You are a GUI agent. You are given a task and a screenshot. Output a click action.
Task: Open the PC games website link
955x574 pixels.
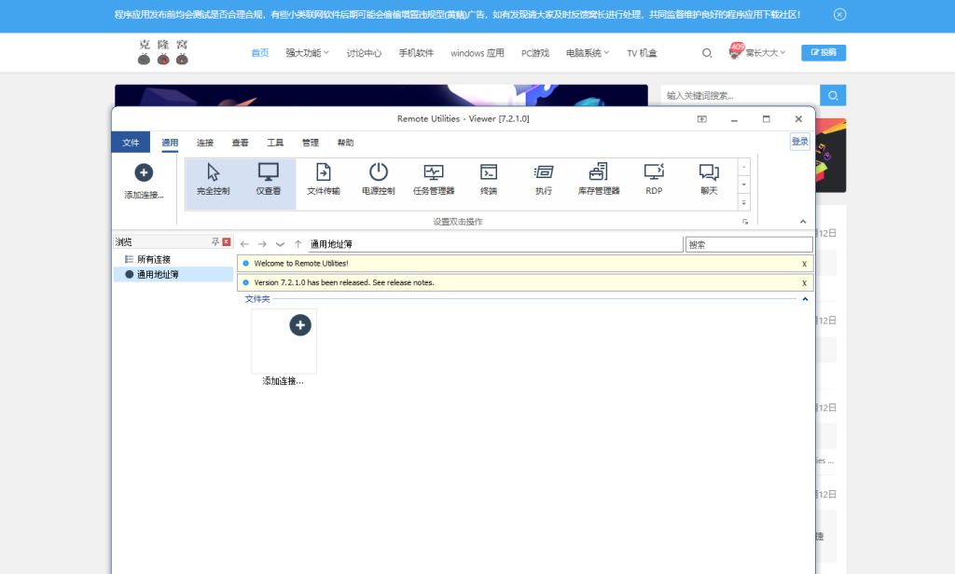tap(534, 53)
